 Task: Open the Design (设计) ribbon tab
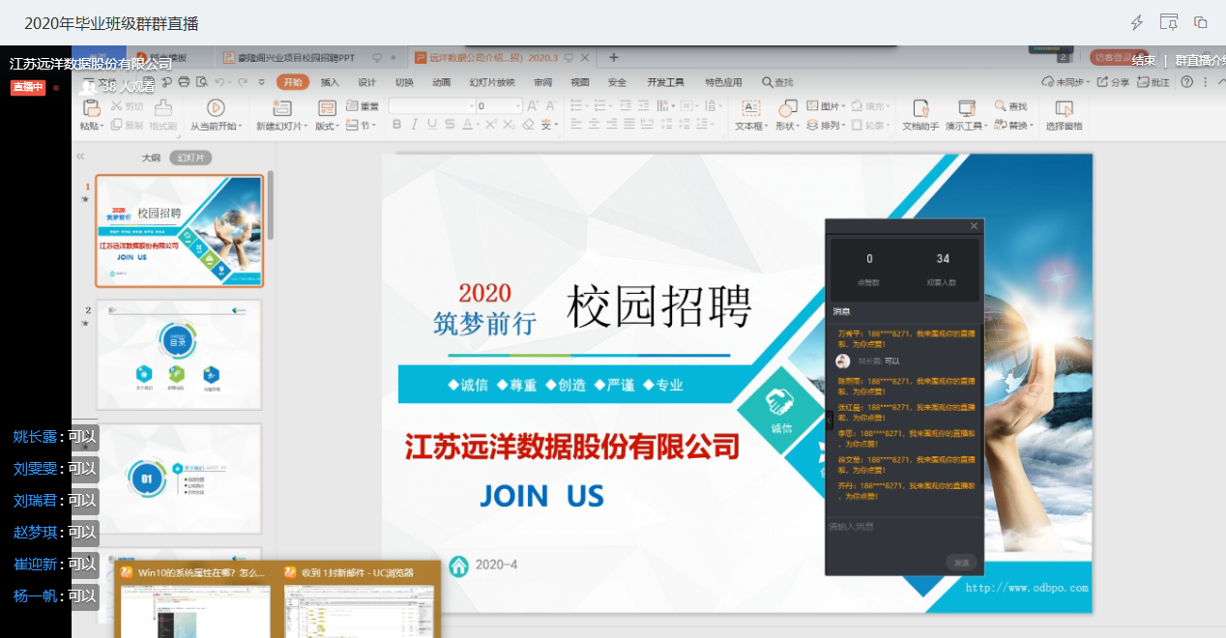(x=367, y=82)
